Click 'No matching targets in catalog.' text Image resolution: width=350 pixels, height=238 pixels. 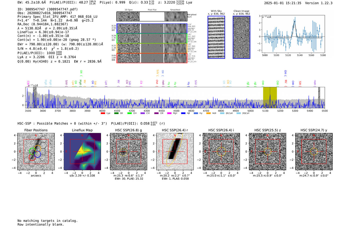click(x=47, y=221)
